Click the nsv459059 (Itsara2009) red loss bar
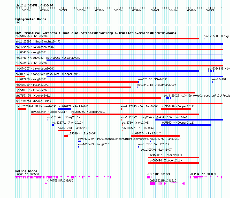 pos(73,87)
